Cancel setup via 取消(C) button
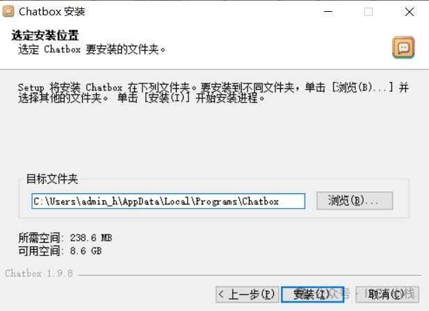Viewport: 429px width, 311px height. tap(387, 294)
